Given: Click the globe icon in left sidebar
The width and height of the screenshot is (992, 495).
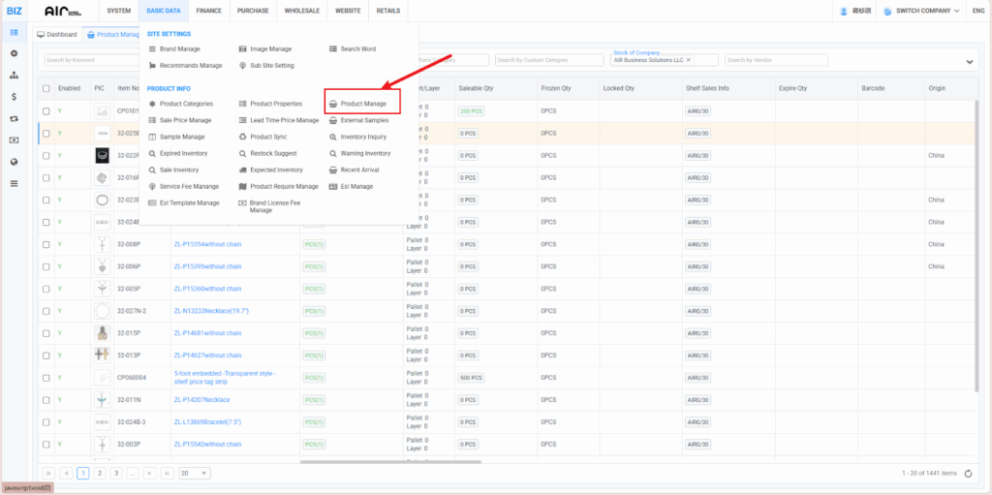Looking at the screenshot, I should 14,161.
